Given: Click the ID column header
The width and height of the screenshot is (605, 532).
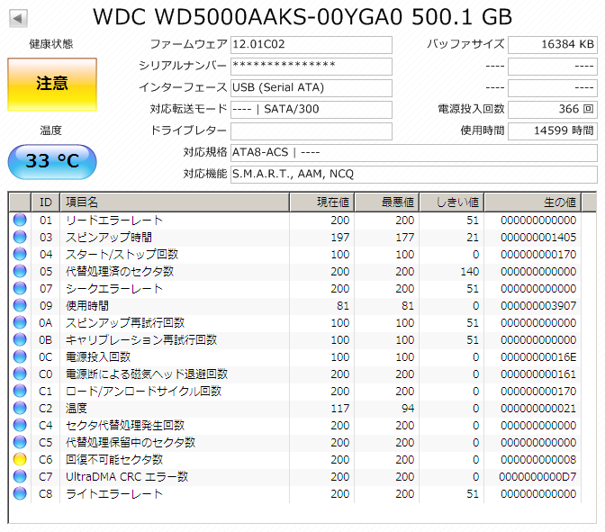Looking at the screenshot, I should pos(46,203).
